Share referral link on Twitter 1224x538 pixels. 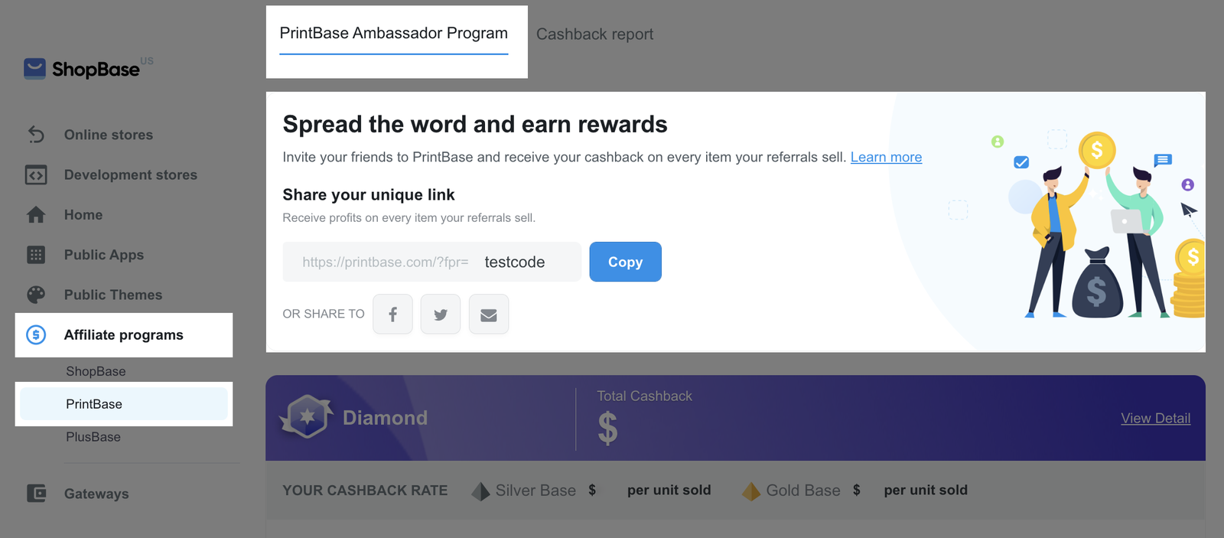point(441,315)
